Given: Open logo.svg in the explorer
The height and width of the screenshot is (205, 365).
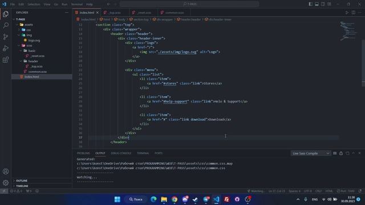Looking at the screenshot, I should pyautogui.click(x=34, y=40).
